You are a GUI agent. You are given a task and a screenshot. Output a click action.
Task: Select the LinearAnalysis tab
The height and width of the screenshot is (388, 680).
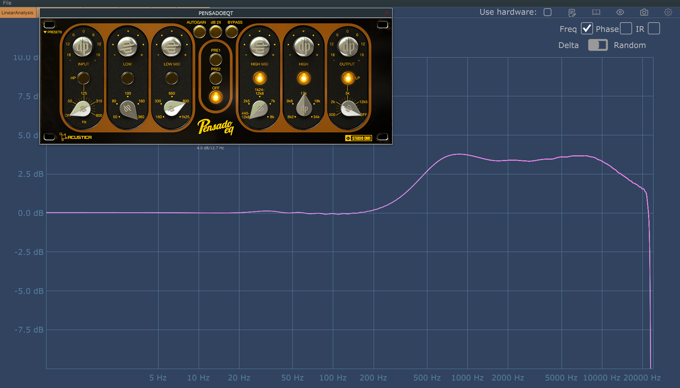coord(18,13)
